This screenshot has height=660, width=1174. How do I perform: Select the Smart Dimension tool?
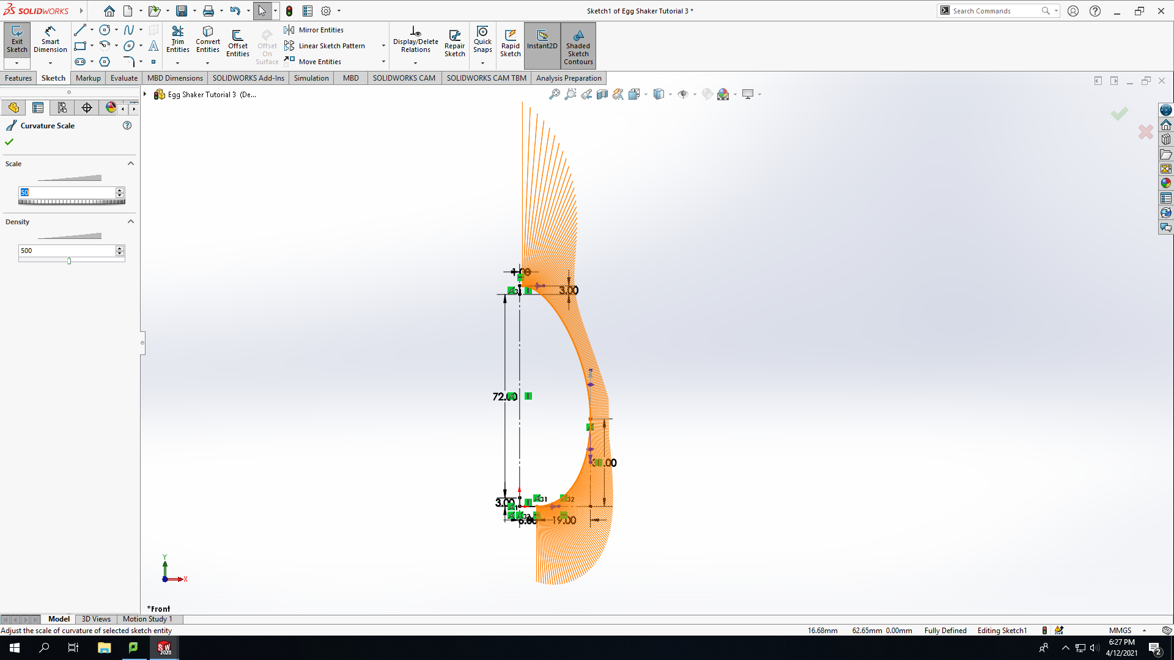(x=50, y=40)
